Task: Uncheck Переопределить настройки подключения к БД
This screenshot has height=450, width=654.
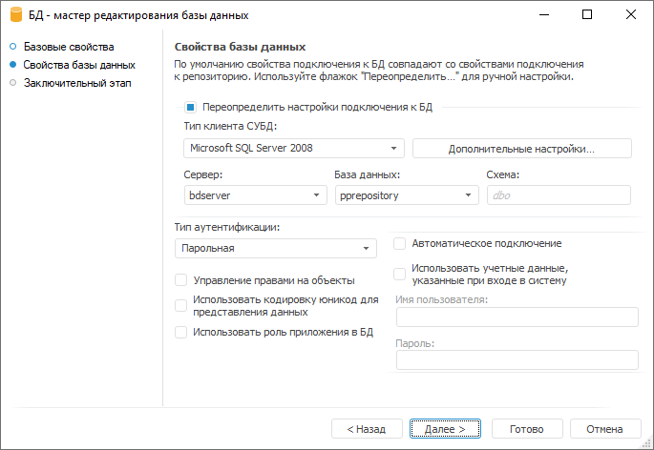Action: [191, 107]
